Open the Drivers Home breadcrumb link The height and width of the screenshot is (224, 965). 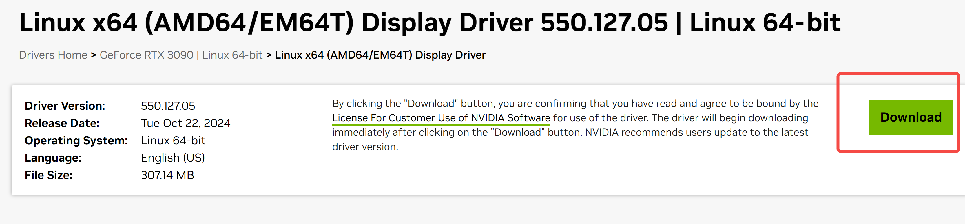(53, 55)
